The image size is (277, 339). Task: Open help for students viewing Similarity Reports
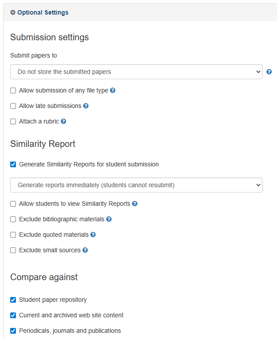[x=135, y=204]
